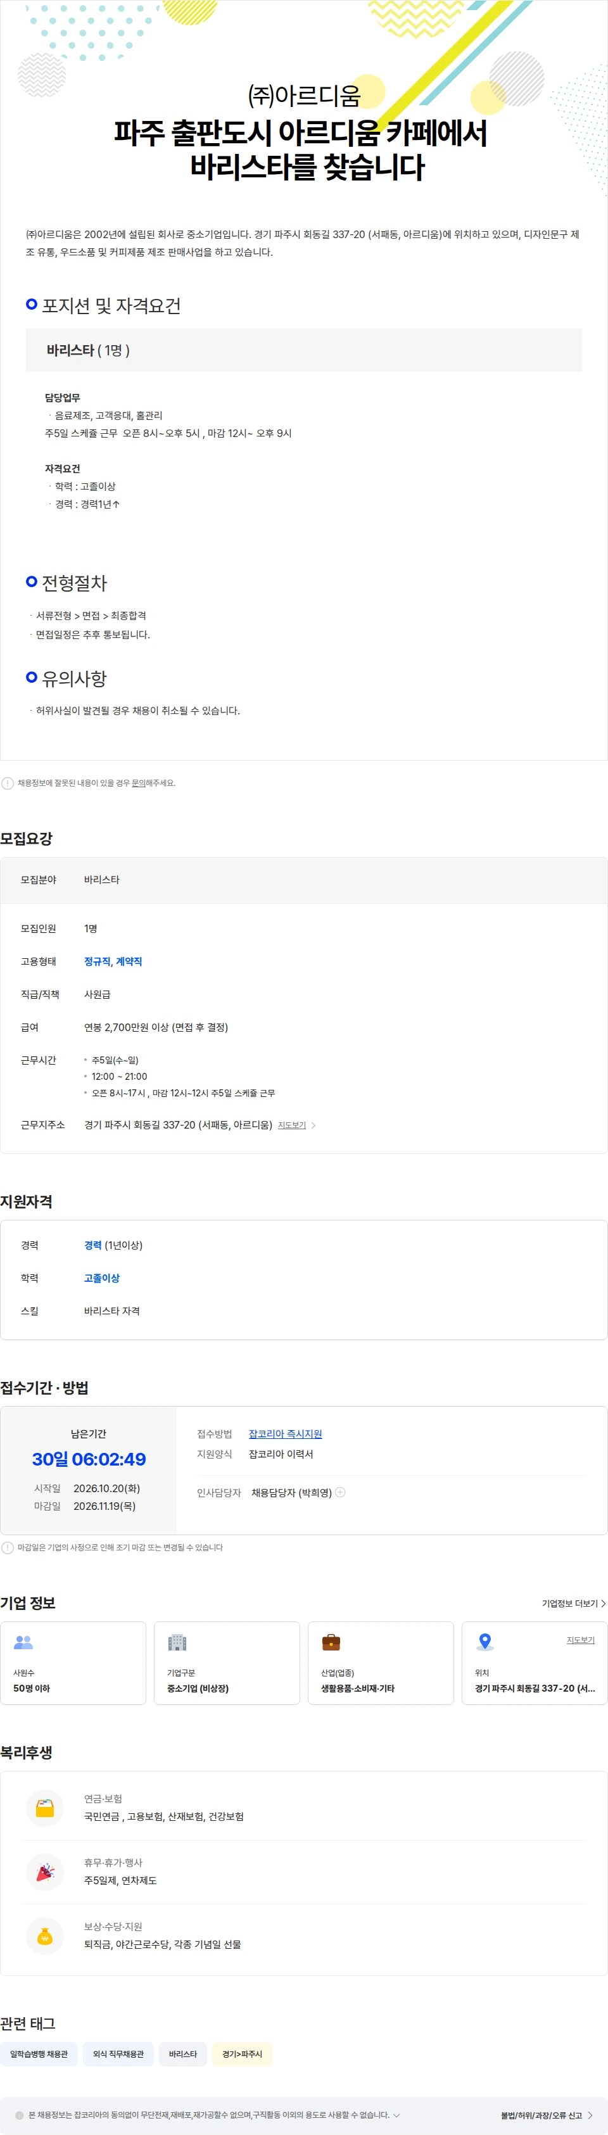
Task: Click the 보상·수당·지원 money bag icon
Action: point(45,1936)
